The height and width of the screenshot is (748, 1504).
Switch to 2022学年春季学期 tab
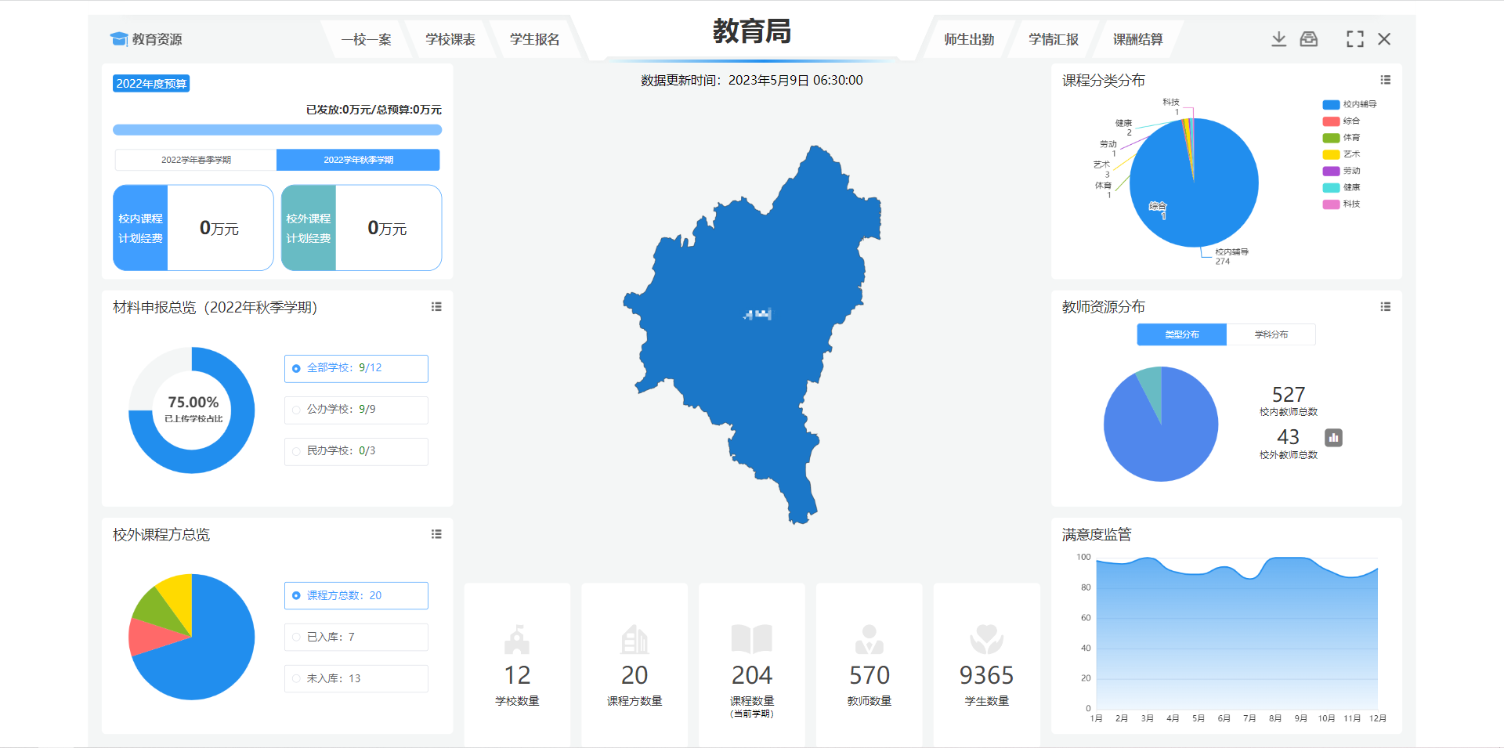pos(196,160)
